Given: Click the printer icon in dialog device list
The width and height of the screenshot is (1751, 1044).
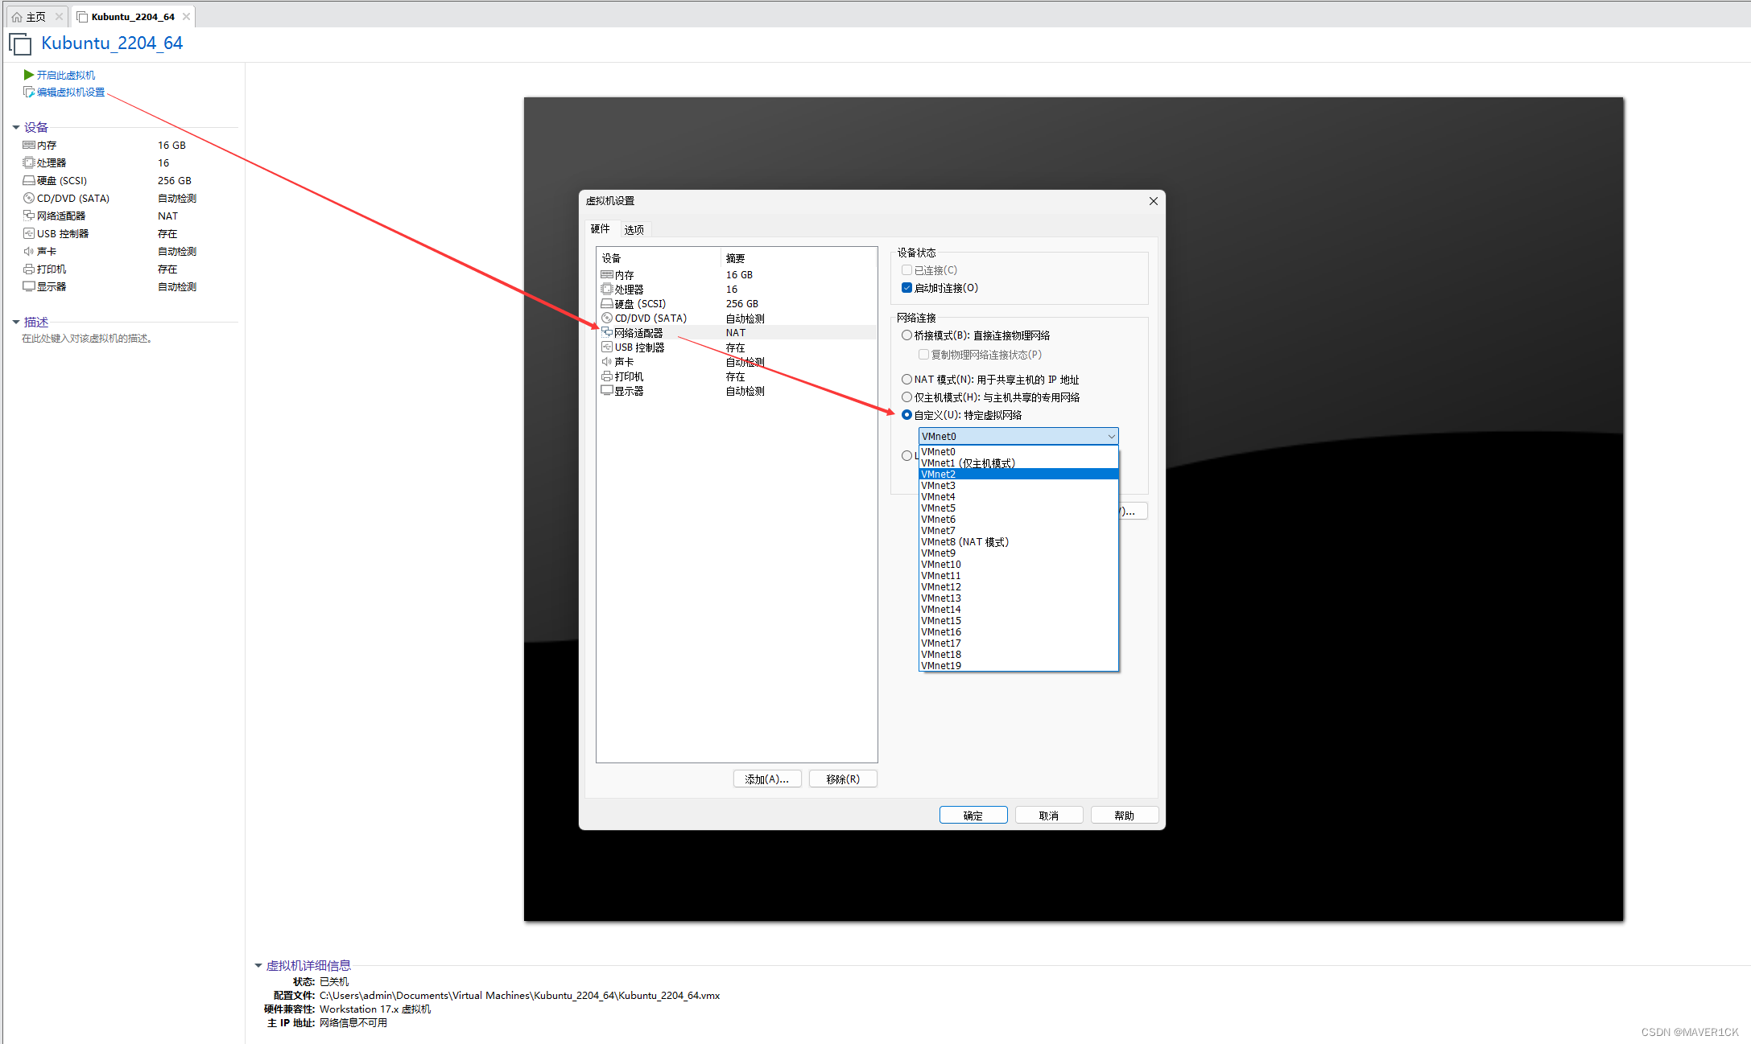Looking at the screenshot, I should point(607,376).
